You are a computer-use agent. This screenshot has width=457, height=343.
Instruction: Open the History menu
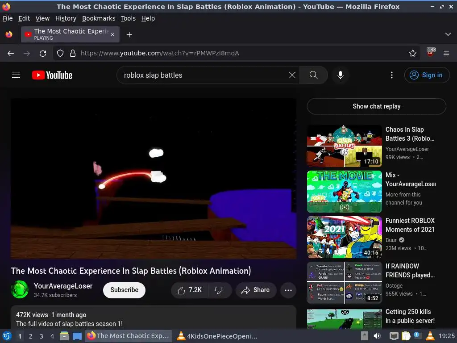(x=66, y=18)
